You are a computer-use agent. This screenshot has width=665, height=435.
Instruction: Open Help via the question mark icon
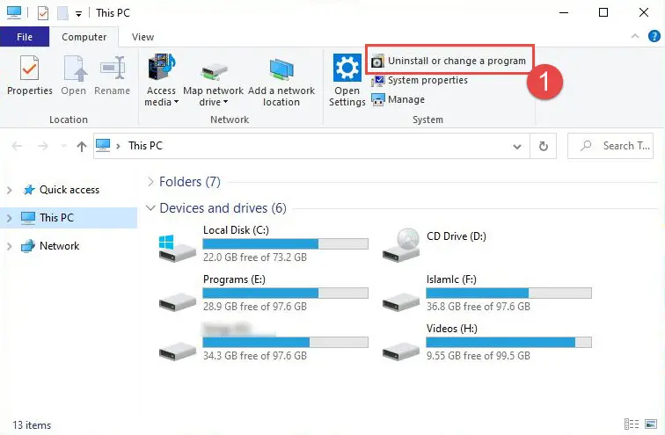point(654,36)
